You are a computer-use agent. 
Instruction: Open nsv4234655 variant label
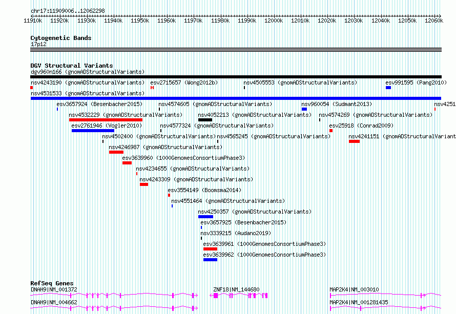[x=193, y=169]
